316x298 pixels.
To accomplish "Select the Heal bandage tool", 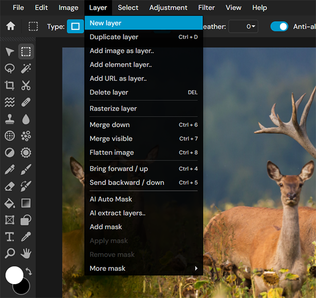I will coord(26,102).
